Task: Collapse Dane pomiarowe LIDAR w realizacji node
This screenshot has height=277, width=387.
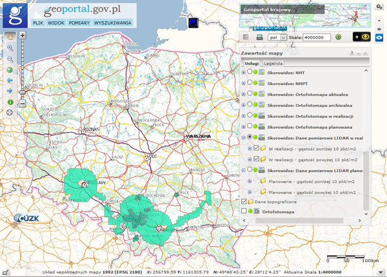Action: pyautogui.click(x=243, y=138)
